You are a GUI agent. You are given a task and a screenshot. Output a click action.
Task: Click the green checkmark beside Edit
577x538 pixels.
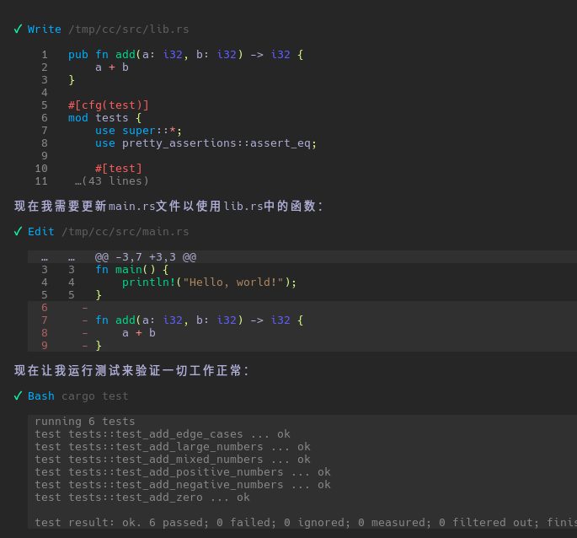(19, 232)
